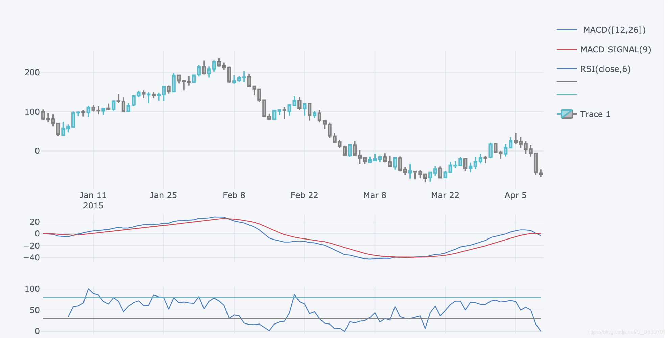Click the Apr 5 axis label
Viewport: 668px width, 338px height.
516,195
